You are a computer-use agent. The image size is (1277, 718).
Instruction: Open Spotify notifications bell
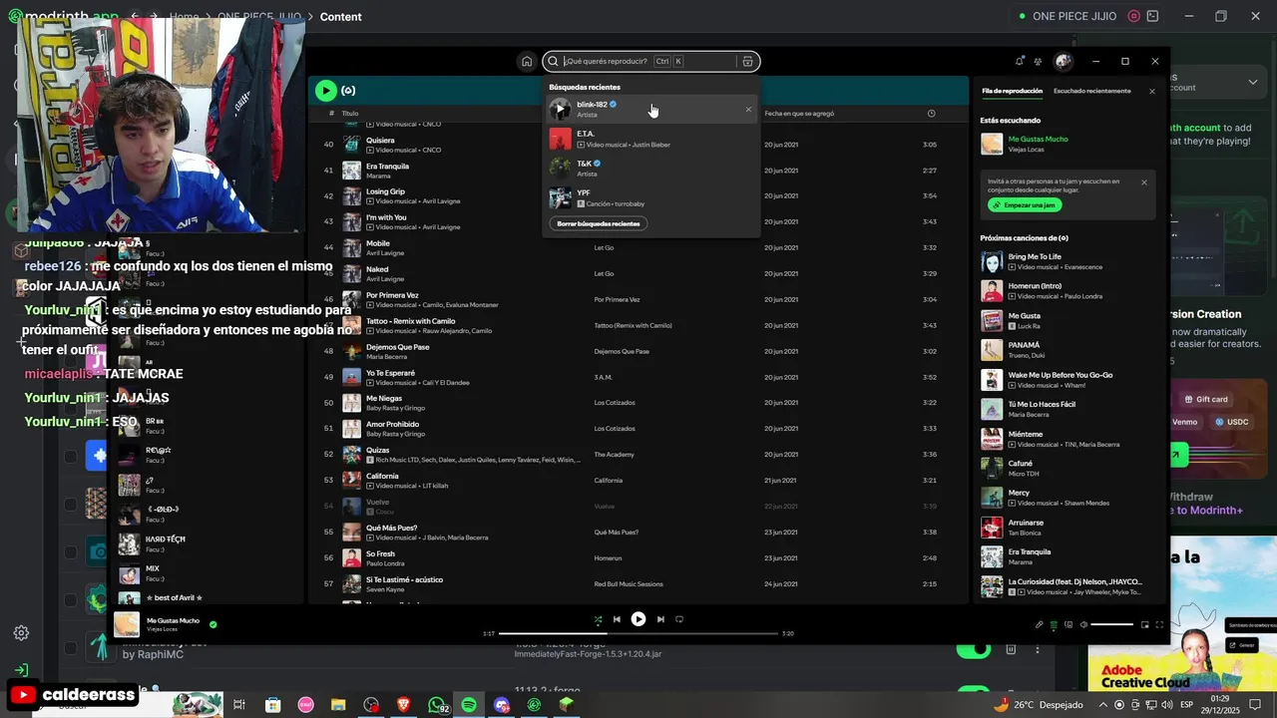[1019, 62]
